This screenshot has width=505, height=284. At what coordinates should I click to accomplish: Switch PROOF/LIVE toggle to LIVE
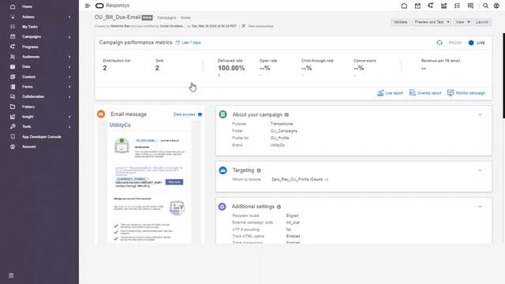tap(471, 43)
